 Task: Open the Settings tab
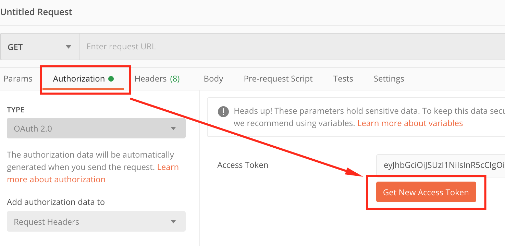389,79
